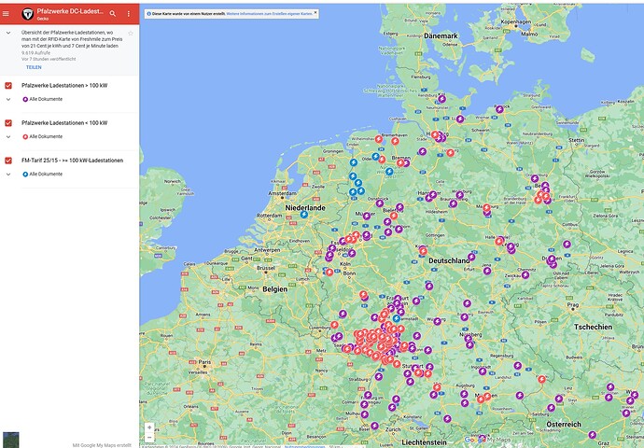Click red marker left of Bonn

tap(329, 272)
